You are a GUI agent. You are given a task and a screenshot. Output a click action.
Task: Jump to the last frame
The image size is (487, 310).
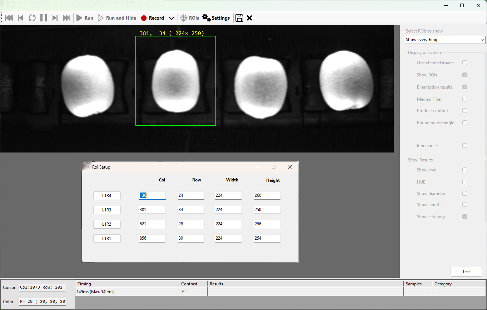tap(66, 18)
